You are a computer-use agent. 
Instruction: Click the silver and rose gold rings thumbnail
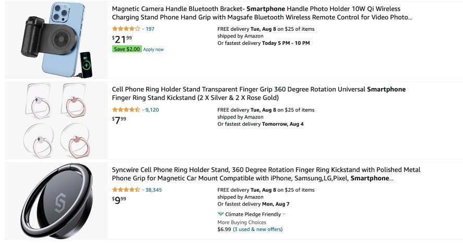coord(56,120)
